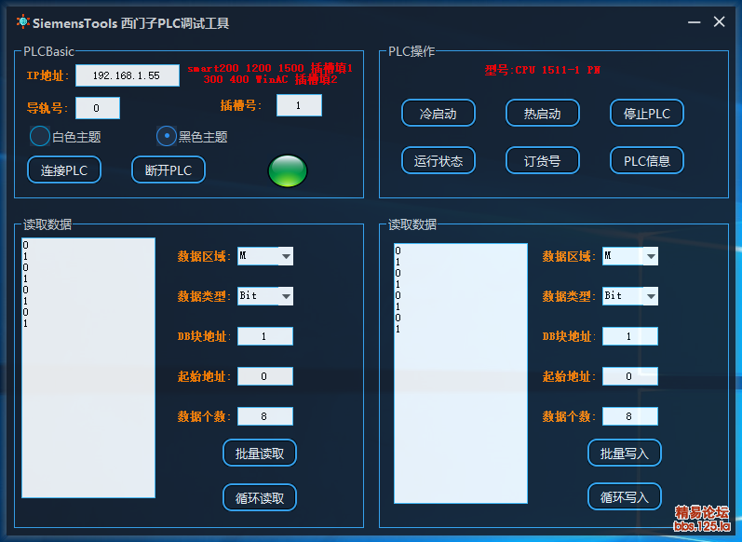
Task: Click the PLC信息 button
Action: point(647,160)
